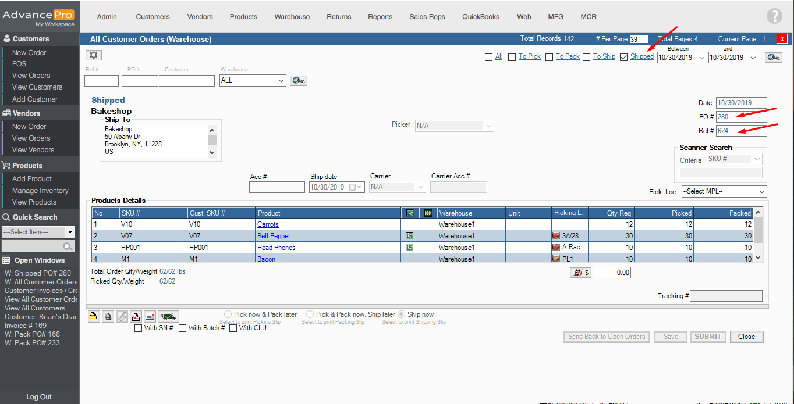Screen dimensions: 794x404
Task: Click the red PDF export icon
Action: tap(136, 317)
